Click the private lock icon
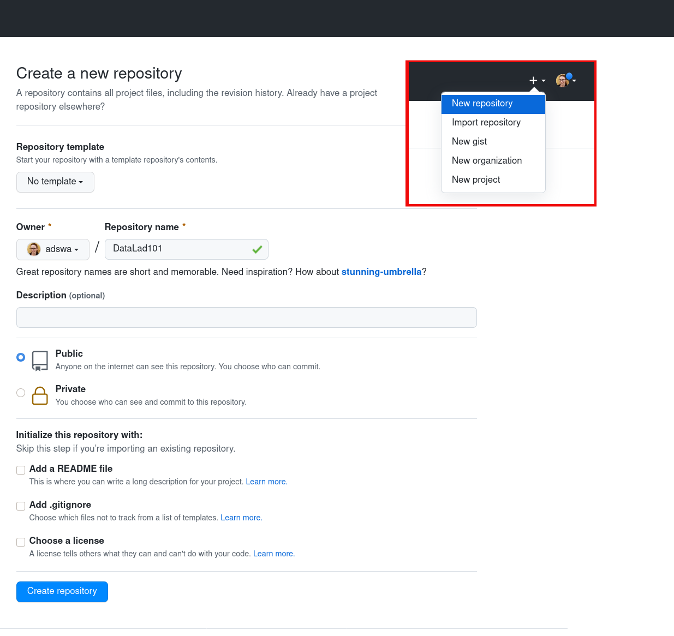This screenshot has width=674, height=636. tap(40, 395)
